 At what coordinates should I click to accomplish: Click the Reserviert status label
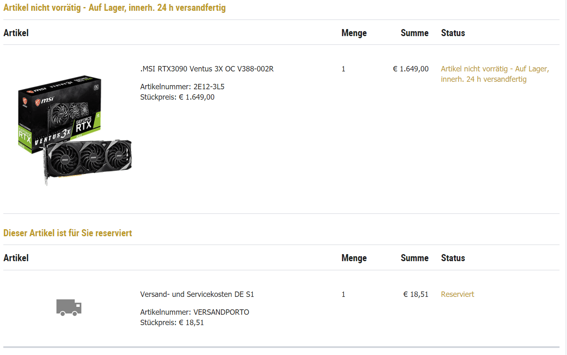tap(457, 294)
